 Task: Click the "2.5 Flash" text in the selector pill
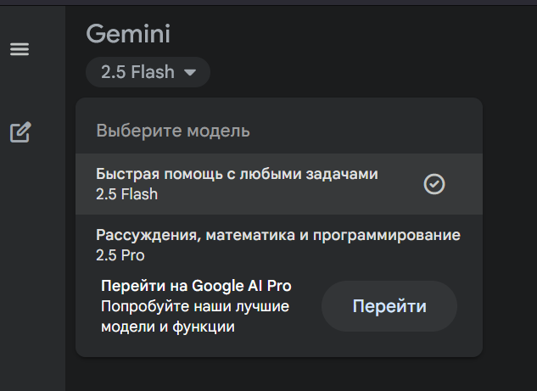[137, 72]
